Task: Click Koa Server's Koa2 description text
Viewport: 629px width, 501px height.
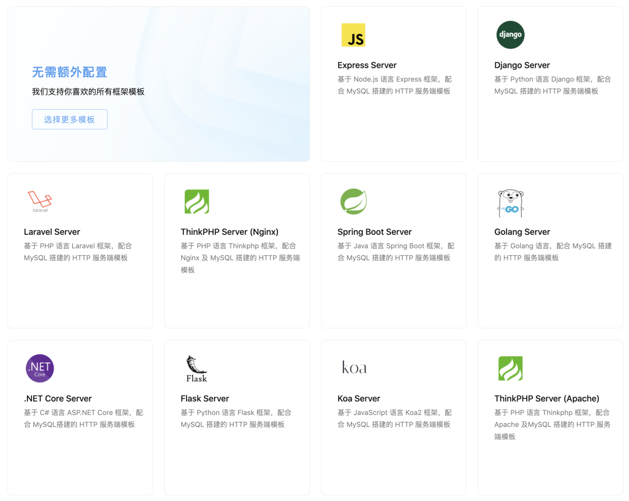Action: (394, 418)
